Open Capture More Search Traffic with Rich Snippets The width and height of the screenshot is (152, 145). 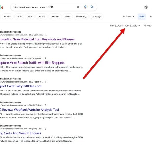click(32, 63)
